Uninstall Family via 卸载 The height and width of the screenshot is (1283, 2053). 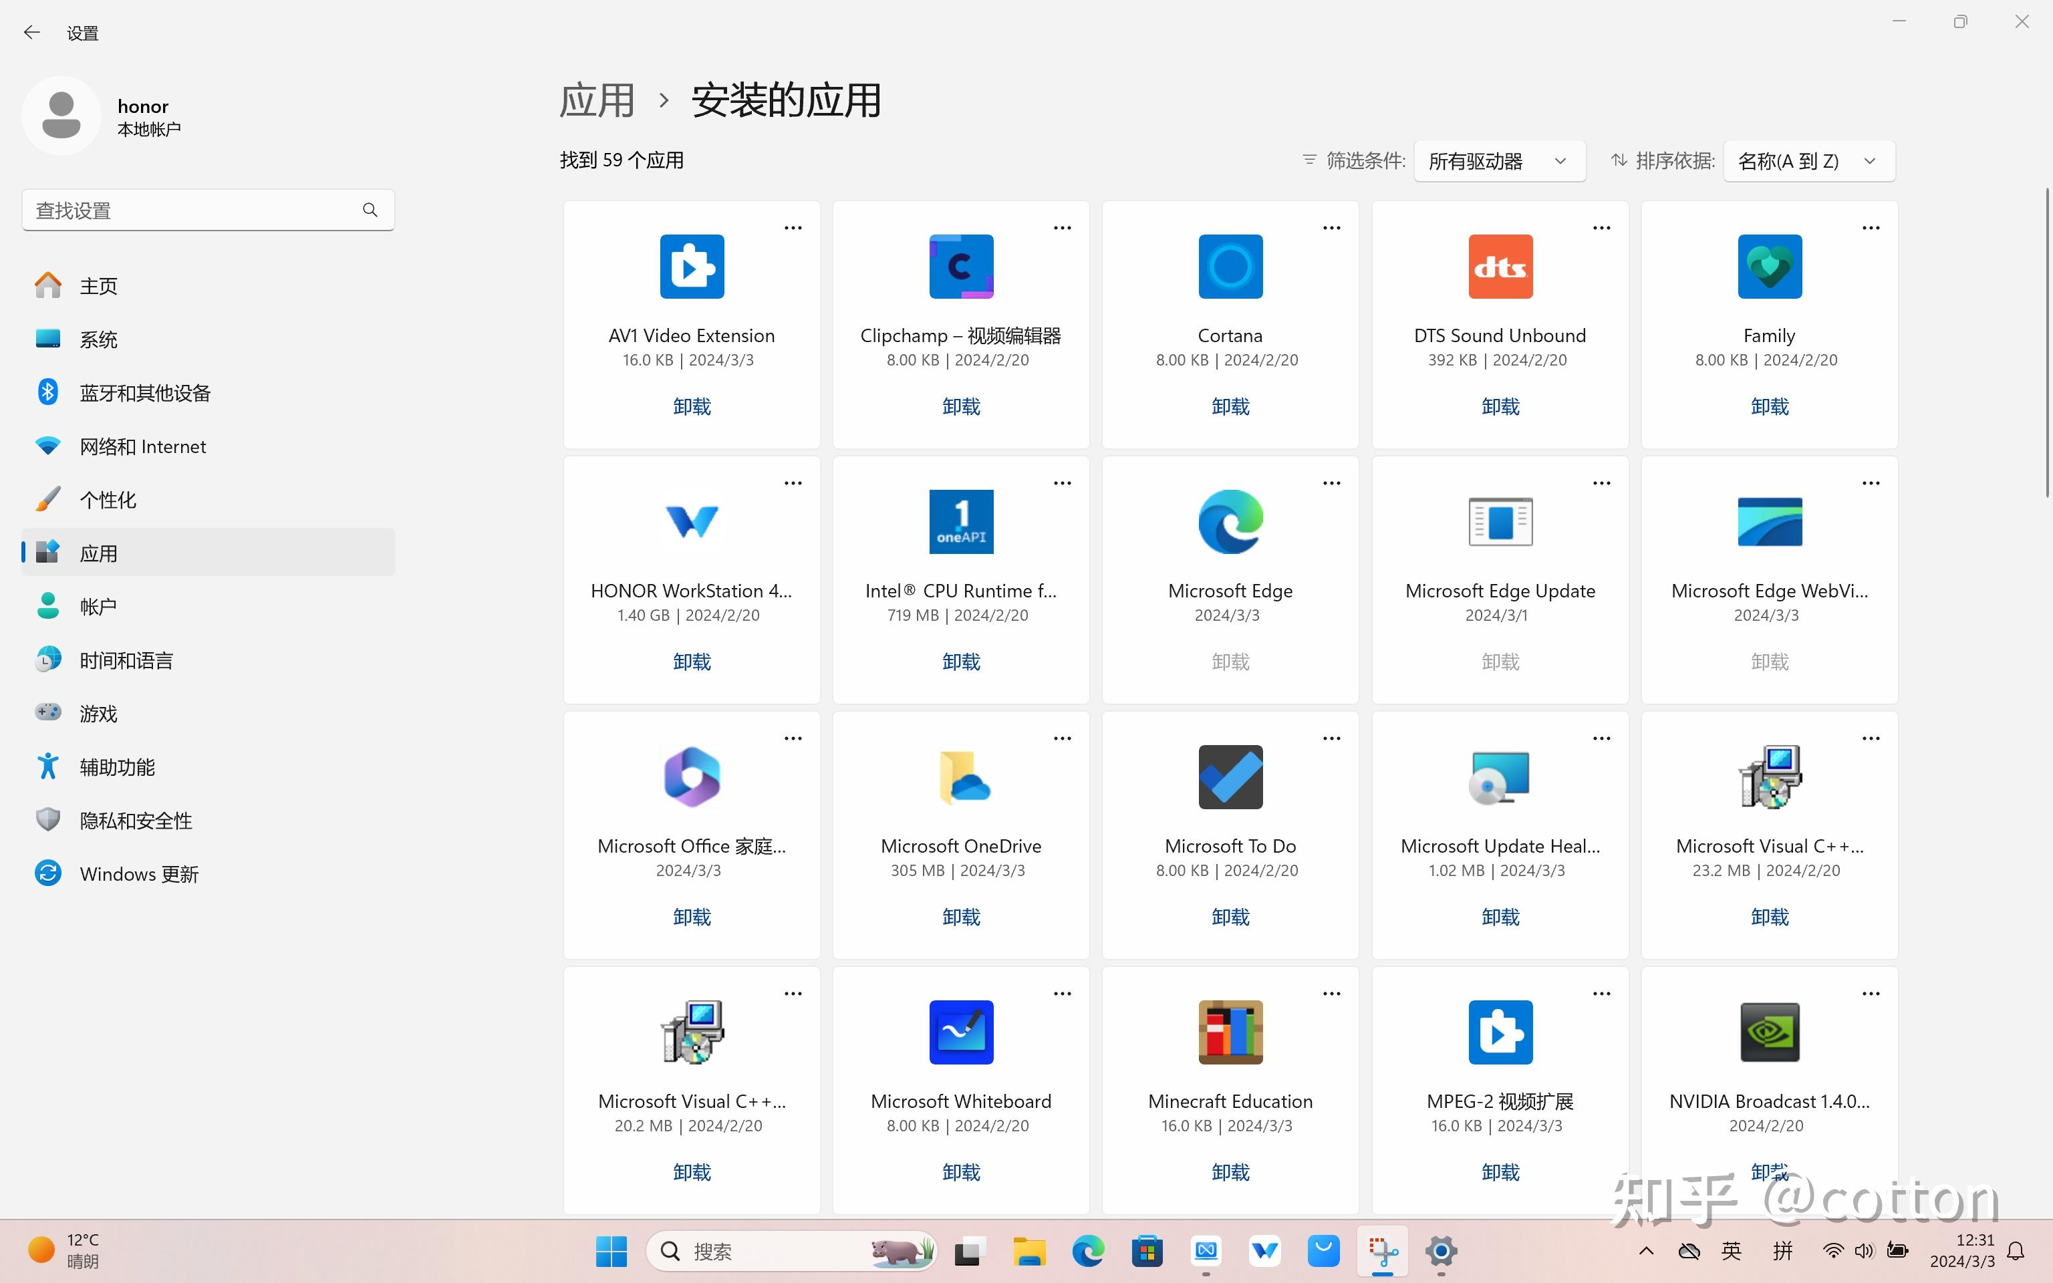click(1770, 406)
